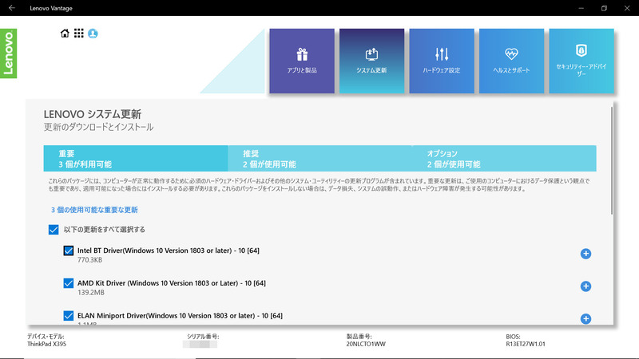Click the Lenovo logo badge
This screenshot has width=639, height=359.
(9, 53)
